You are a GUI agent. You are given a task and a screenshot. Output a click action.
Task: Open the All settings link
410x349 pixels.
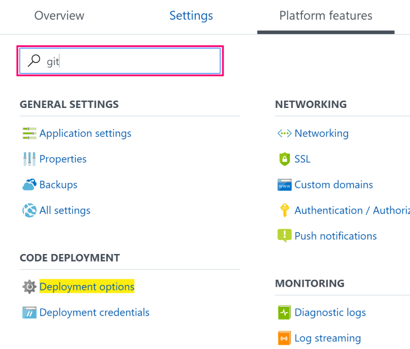click(x=65, y=211)
